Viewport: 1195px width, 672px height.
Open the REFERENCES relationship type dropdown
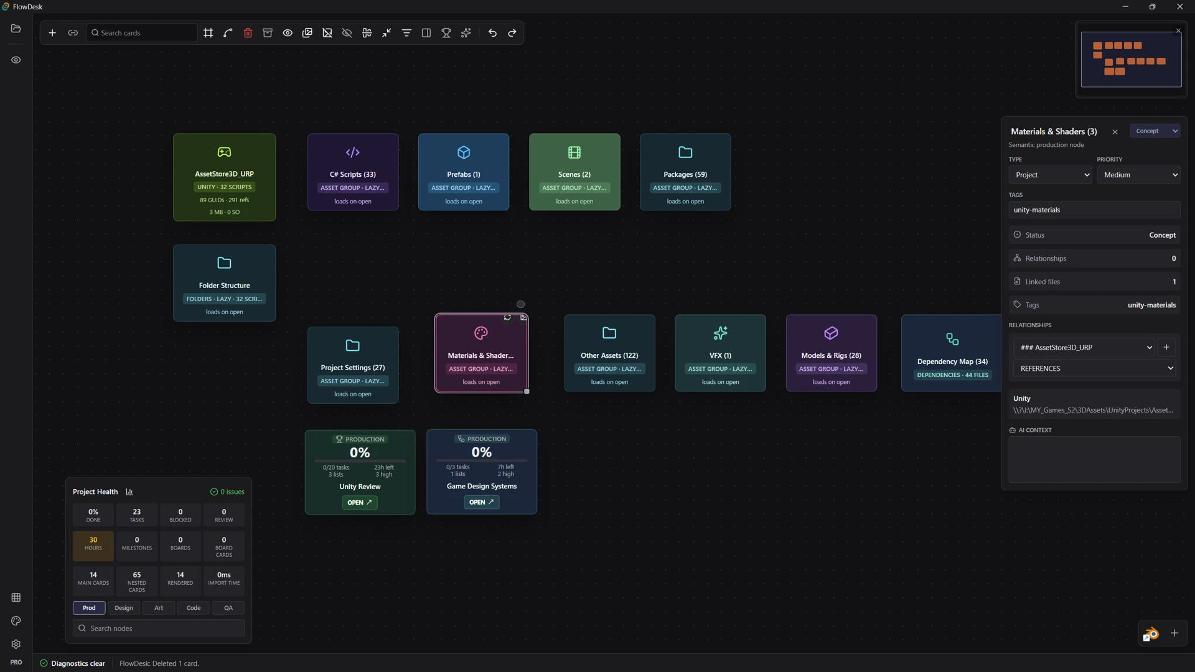(x=1095, y=369)
